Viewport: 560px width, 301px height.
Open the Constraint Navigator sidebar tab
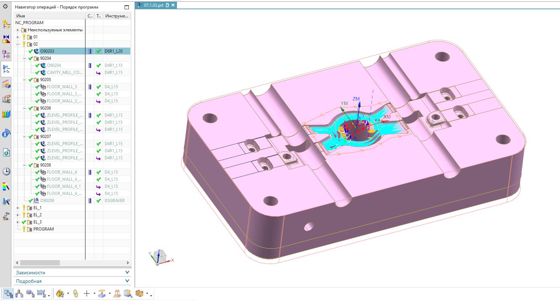click(x=6, y=39)
